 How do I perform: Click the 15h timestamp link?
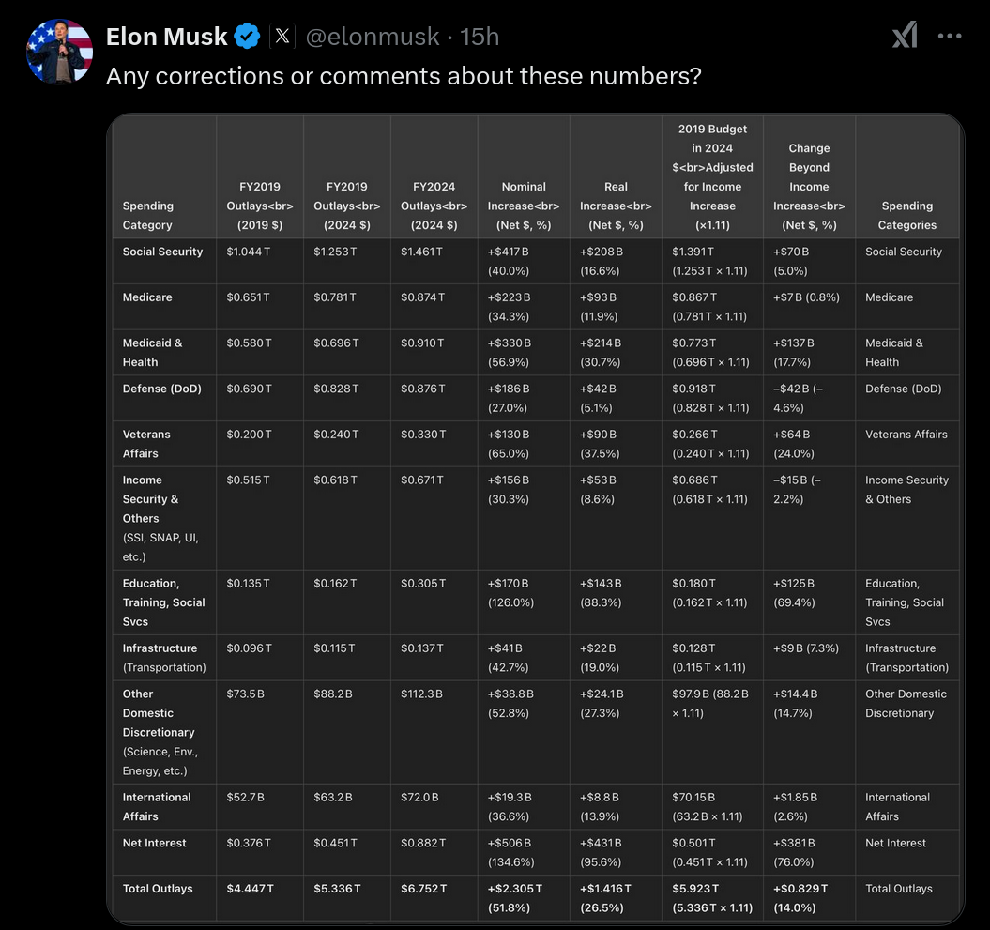point(480,37)
